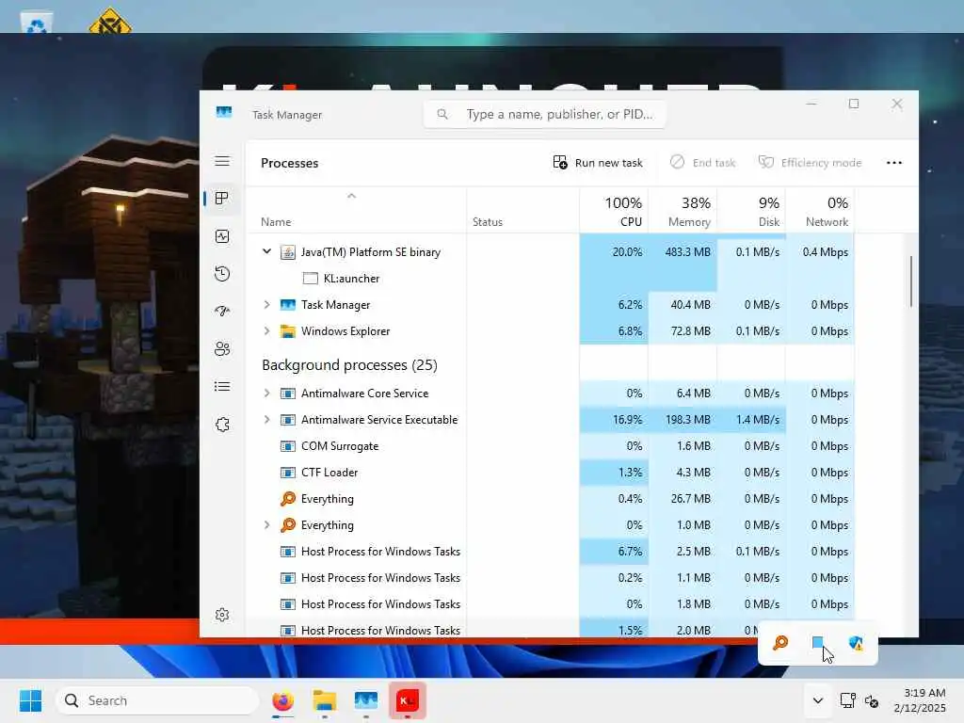964x723 pixels.
Task: Sort processes by Memory column
Action: pyautogui.click(x=683, y=211)
